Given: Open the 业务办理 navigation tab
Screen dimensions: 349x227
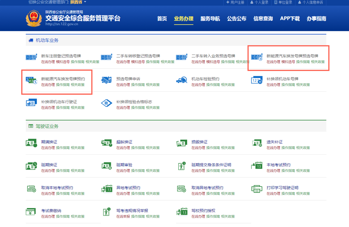Looking at the screenshot, I should pos(184,19).
